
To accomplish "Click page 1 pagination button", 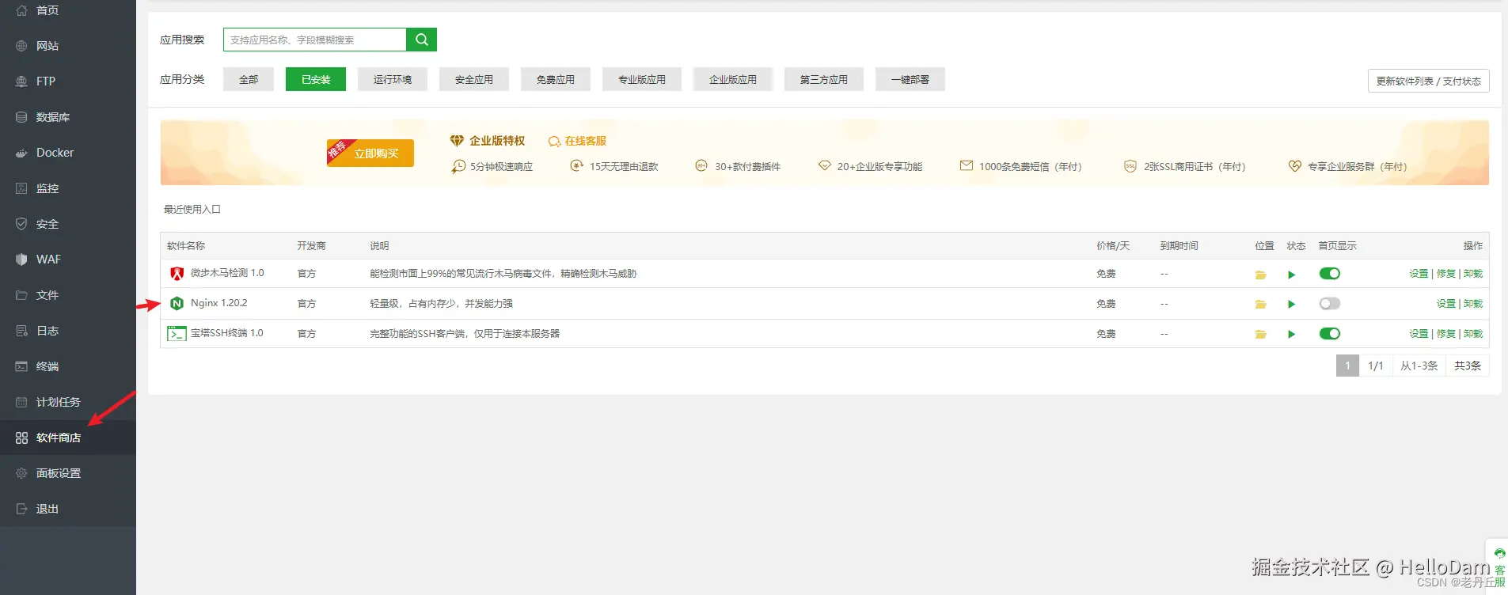I will pos(1347,366).
